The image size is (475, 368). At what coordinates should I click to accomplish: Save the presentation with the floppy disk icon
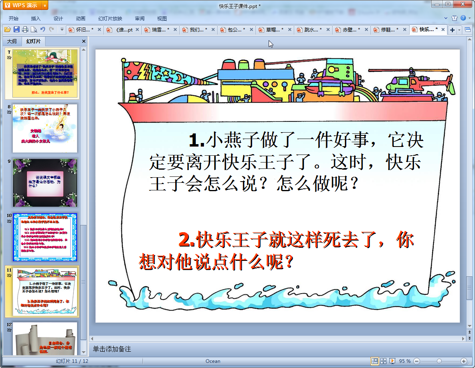[16, 29]
